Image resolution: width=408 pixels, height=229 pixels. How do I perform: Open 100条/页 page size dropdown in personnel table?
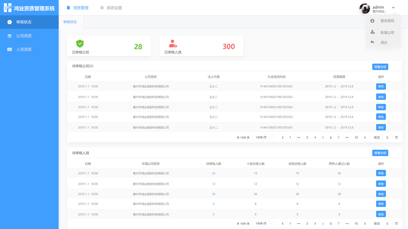(263, 224)
